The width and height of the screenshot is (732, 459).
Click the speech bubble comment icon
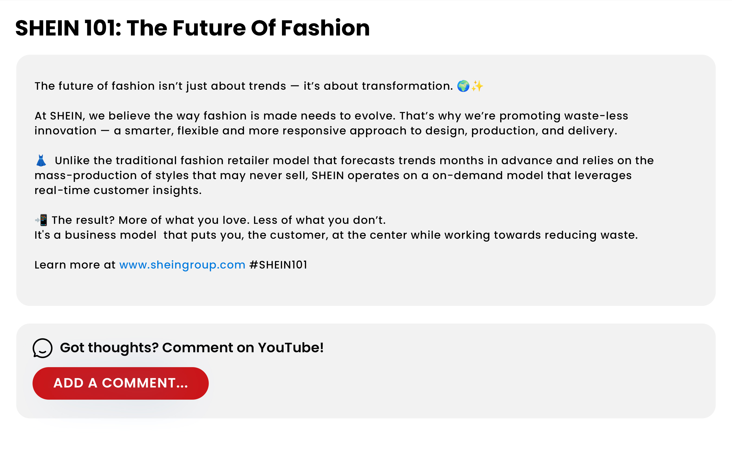coord(43,348)
